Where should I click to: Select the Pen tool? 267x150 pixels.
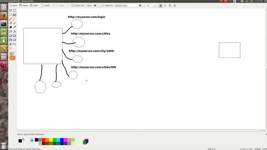pyautogui.click(x=15, y=19)
